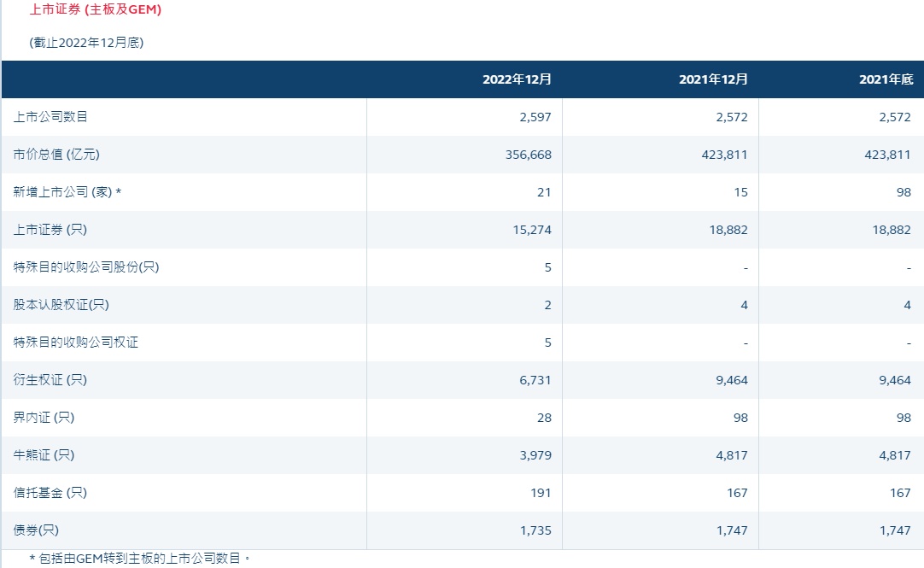Select the 2022年12月 column header
The height and width of the screenshot is (568, 924).
pos(518,79)
